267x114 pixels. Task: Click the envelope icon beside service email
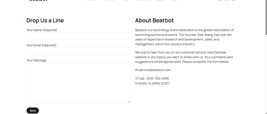(x=137, y=70)
